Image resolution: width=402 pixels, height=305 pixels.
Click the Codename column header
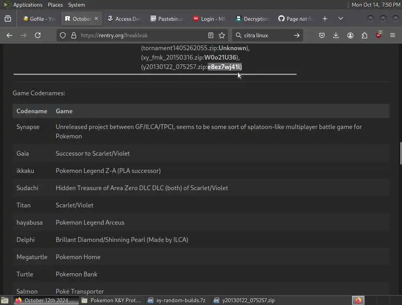pos(32,111)
